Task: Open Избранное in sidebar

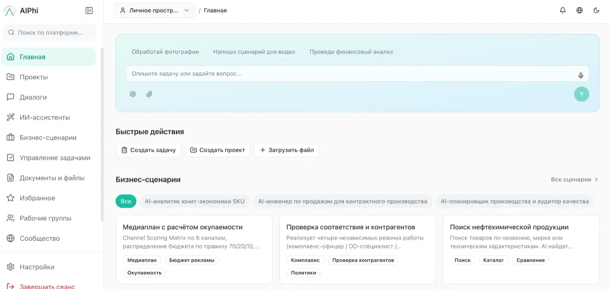Action: (x=49, y=198)
